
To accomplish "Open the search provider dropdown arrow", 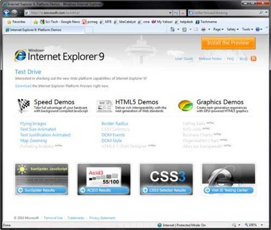I will tap(266, 12).
